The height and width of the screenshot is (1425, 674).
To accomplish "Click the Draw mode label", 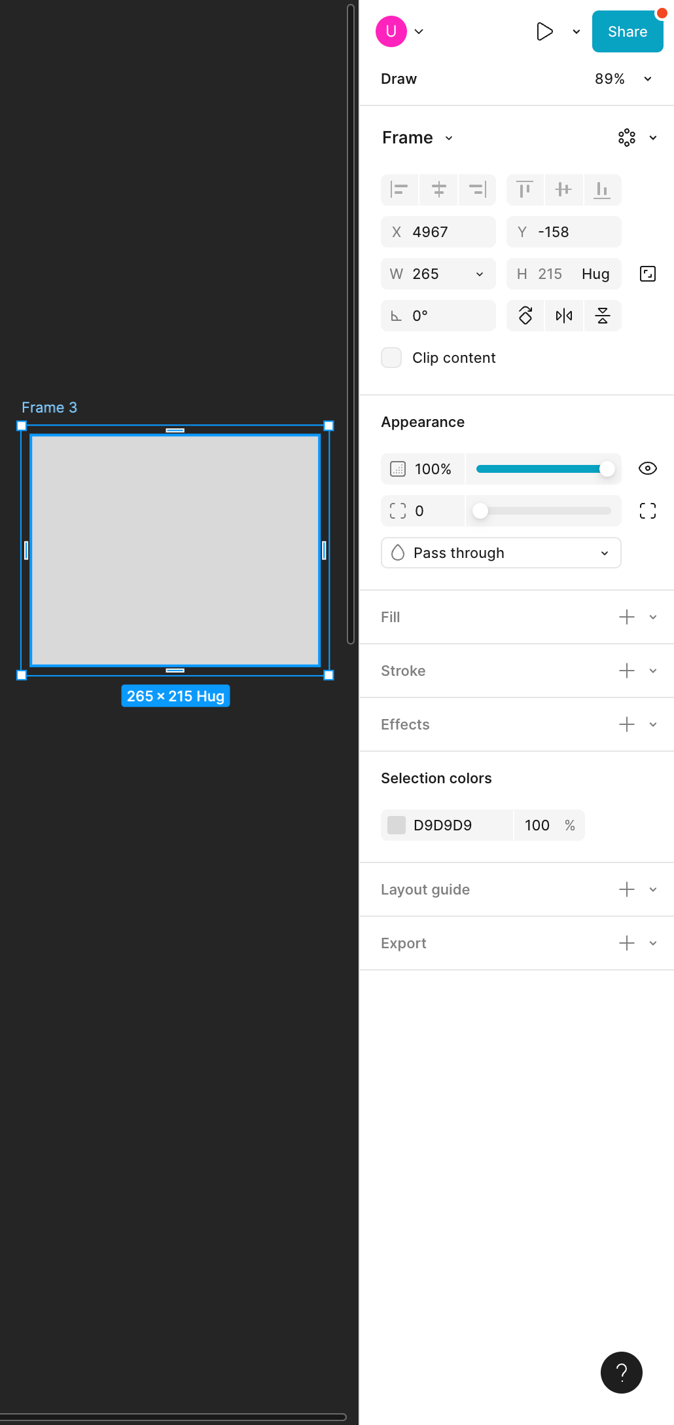I will [x=399, y=79].
